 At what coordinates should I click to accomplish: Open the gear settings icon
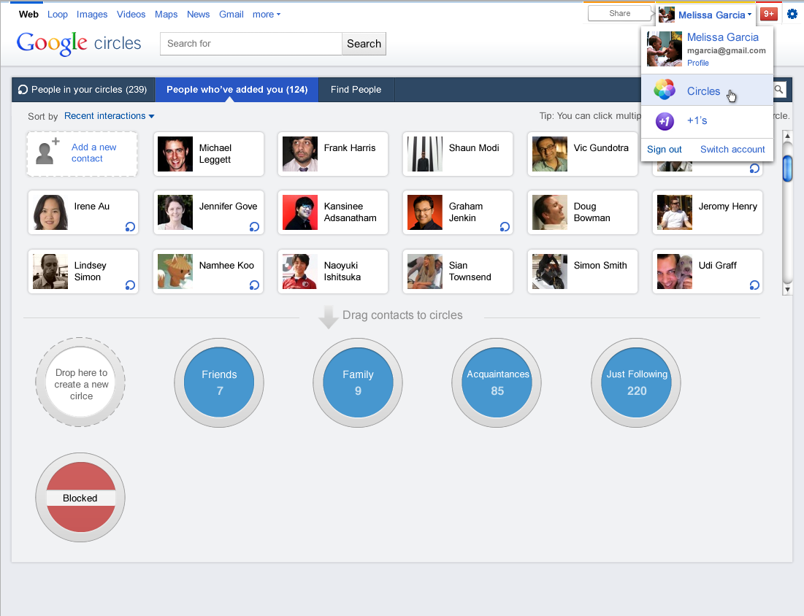pyautogui.click(x=792, y=15)
